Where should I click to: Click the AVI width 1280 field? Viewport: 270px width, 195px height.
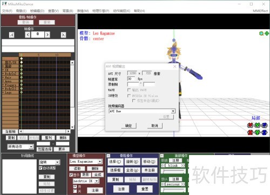(x=132, y=73)
